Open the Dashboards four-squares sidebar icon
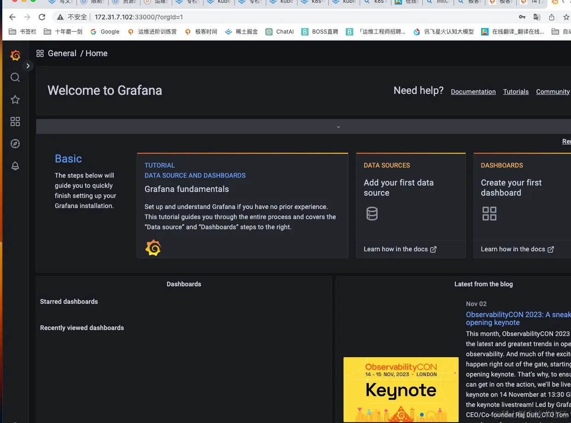 pyautogui.click(x=15, y=122)
